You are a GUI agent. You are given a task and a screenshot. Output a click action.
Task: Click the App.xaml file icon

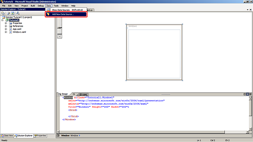pos(10,29)
